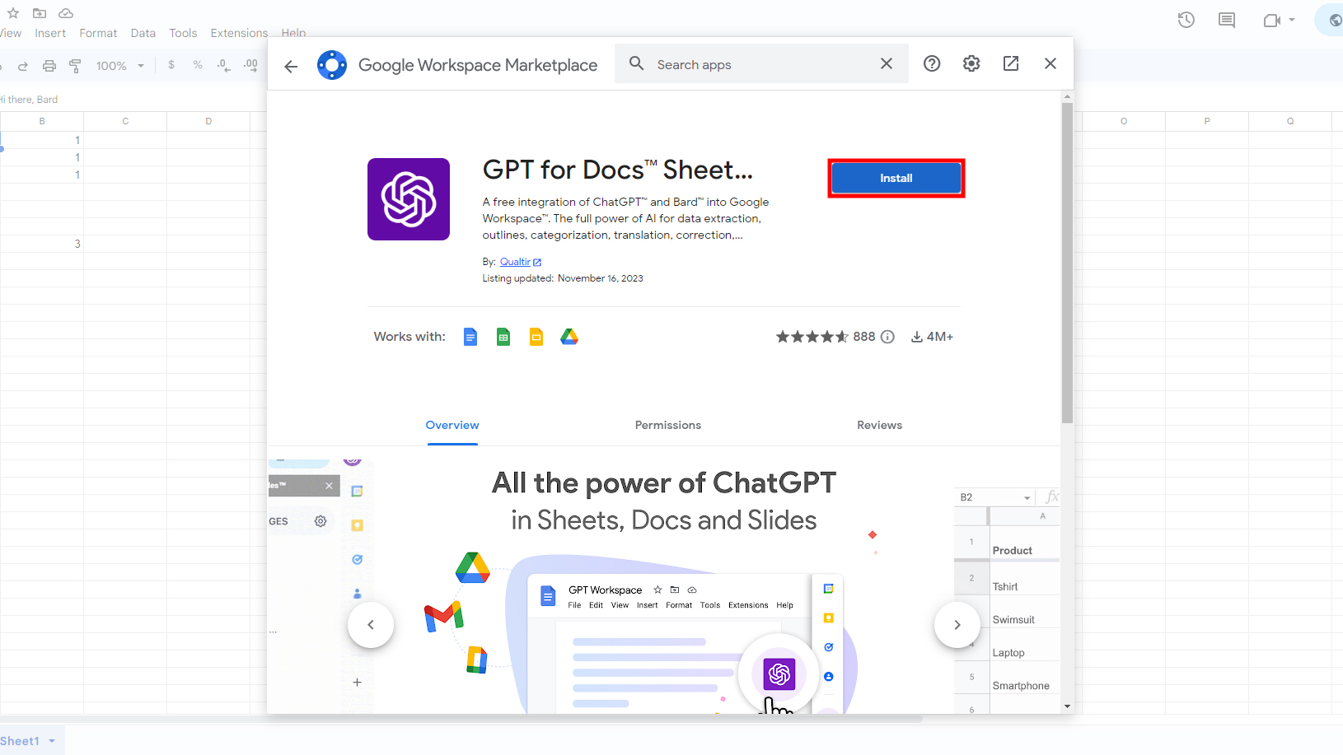Click the "All the power of ChatGPT" heading
This screenshot has height=755, width=1343.
click(664, 482)
